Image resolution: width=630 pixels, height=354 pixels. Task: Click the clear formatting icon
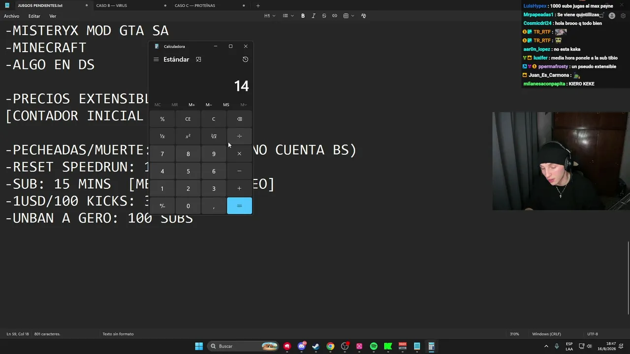pyautogui.click(x=363, y=16)
